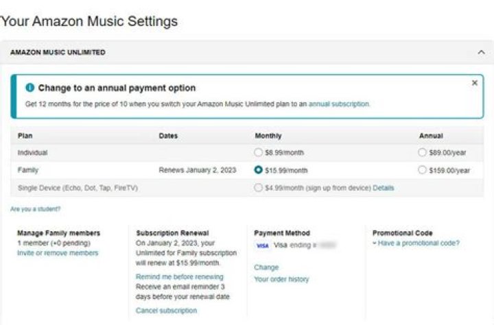Select Single Device $4.99/month option
The width and height of the screenshot is (494, 325).
[258, 188]
